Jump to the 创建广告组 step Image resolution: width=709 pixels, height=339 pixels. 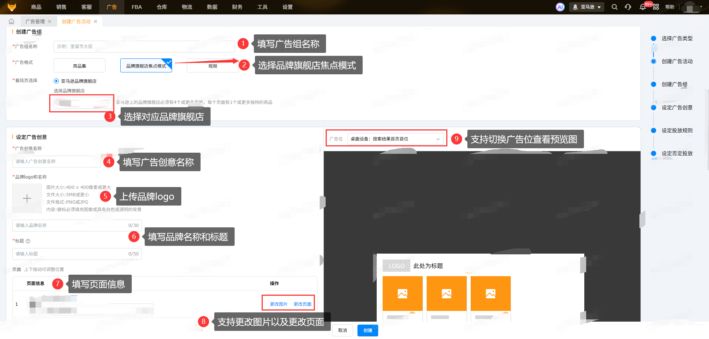click(674, 84)
